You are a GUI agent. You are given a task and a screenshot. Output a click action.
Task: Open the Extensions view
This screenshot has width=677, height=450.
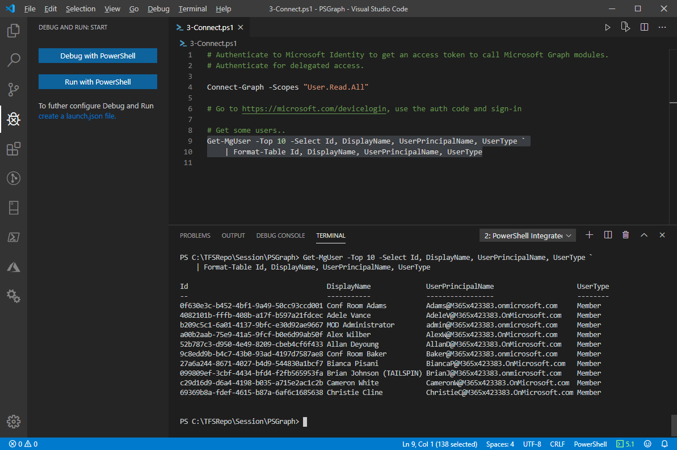pos(12,149)
